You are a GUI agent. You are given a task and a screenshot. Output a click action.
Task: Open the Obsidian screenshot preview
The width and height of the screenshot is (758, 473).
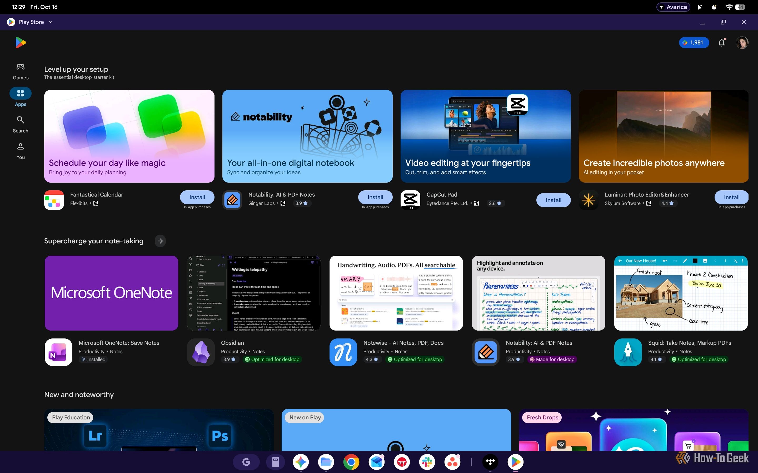coord(254,293)
